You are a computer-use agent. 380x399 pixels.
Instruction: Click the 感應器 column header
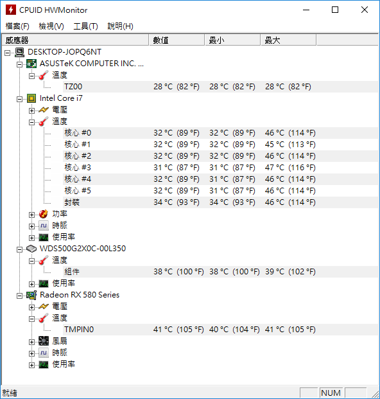point(75,40)
